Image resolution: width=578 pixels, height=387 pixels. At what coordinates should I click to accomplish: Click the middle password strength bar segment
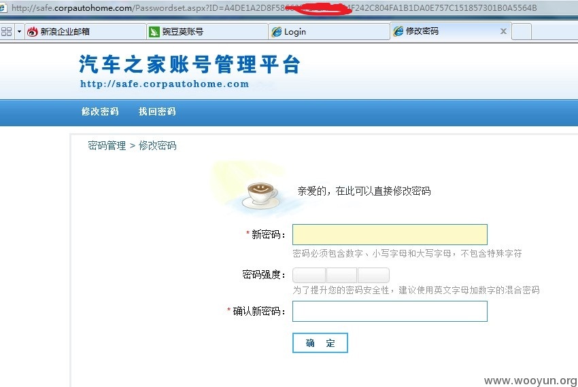(x=342, y=275)
